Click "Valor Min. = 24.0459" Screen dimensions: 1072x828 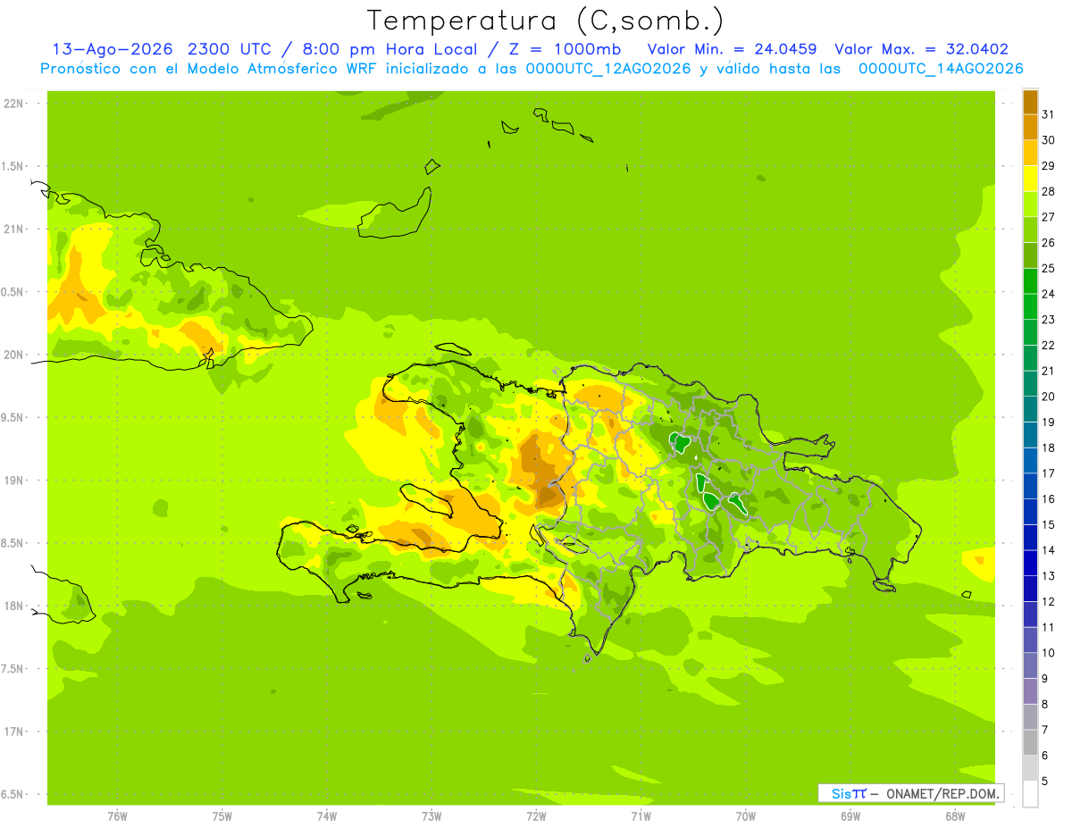click(732, 49)
